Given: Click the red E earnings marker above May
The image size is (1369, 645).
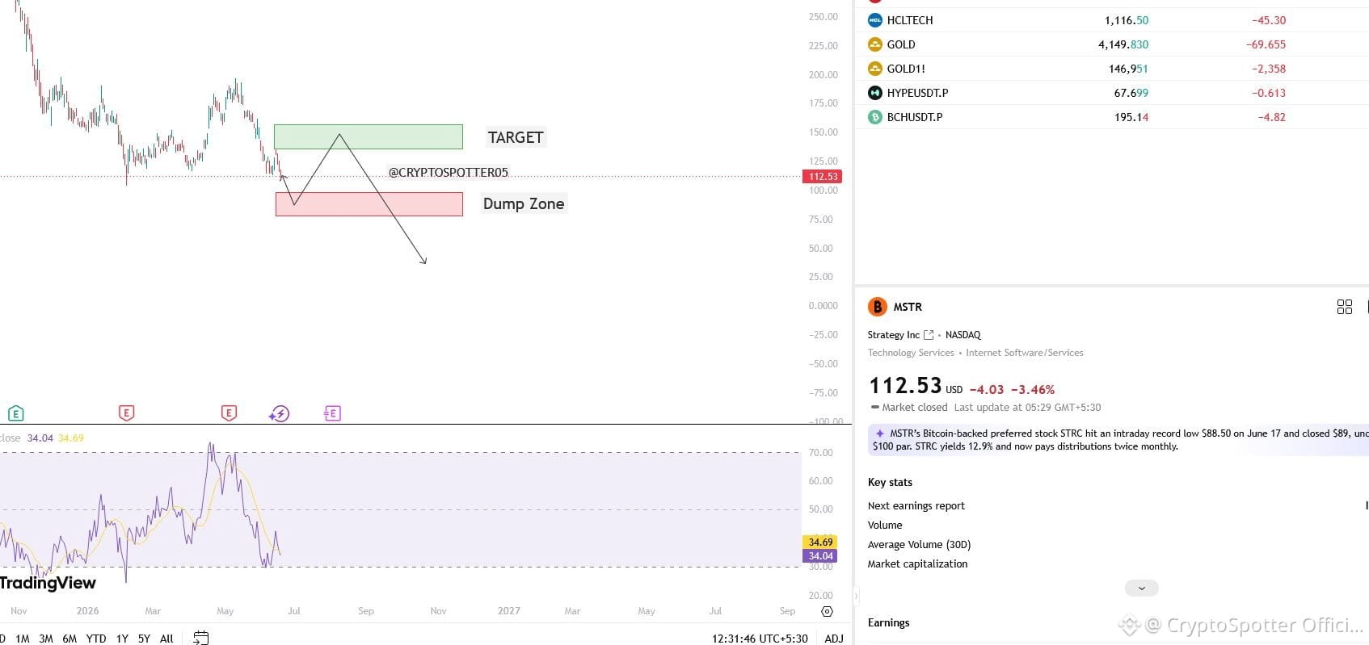Looking at the screenshot, I should [229, 413].
